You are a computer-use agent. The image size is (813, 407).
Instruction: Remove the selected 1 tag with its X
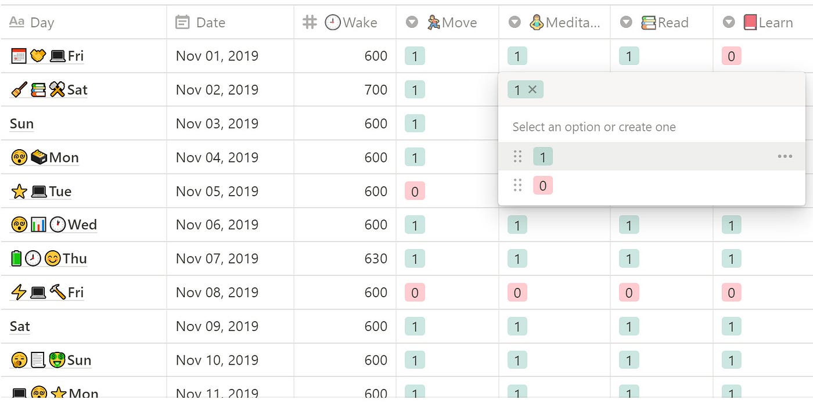533,89
